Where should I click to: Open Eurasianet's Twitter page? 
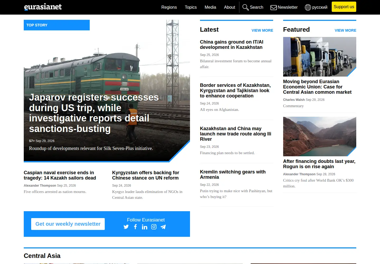(126, 227)
